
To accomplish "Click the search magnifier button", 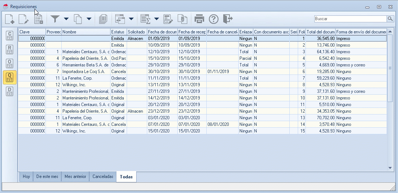I will [x=390, y=19].
